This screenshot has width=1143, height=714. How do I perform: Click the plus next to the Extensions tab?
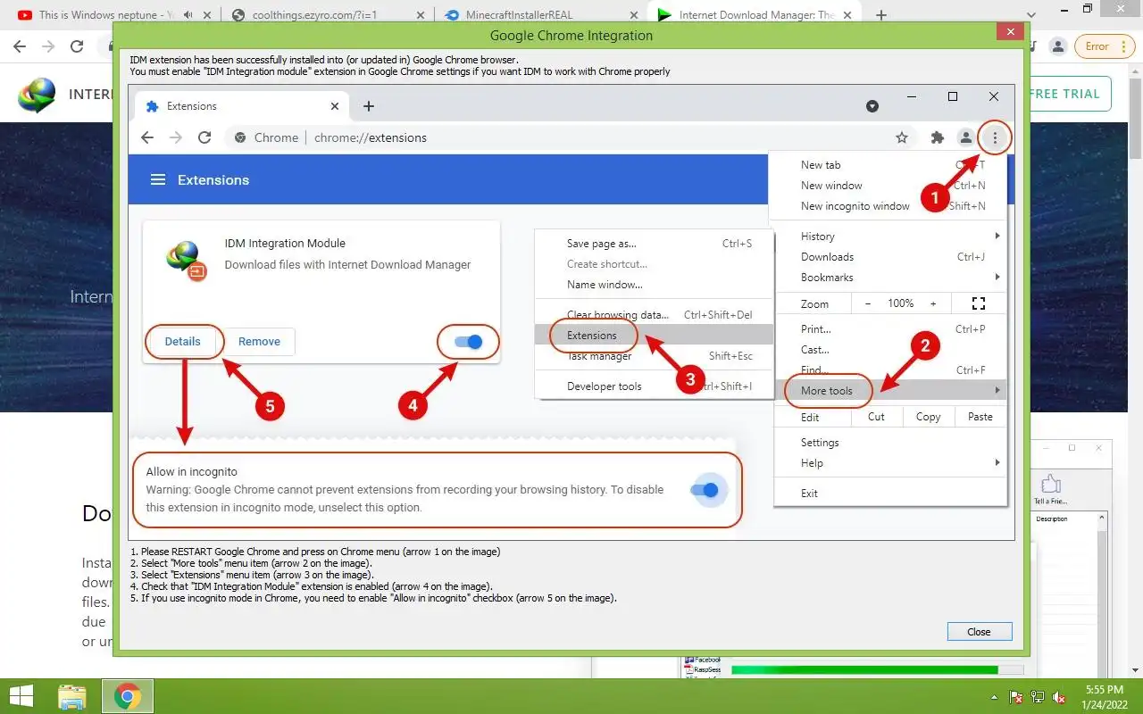tap(369, 106)
